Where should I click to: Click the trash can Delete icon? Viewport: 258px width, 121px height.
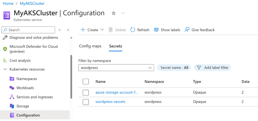pos(111,30)
